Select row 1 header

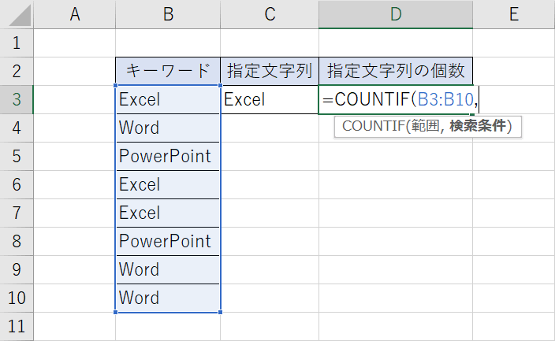pyautogui.click(x=17, y=43)
